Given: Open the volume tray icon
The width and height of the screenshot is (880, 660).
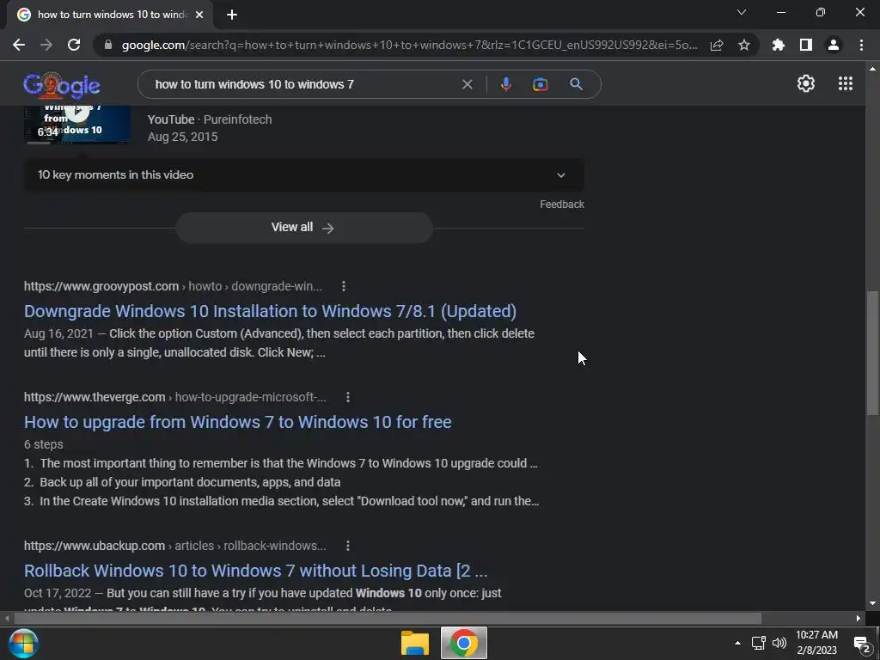Looking at the screenshot, I should (779, 643).
